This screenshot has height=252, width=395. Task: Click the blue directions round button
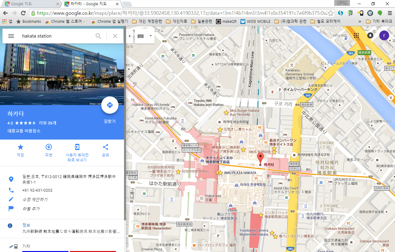(110, 105)
